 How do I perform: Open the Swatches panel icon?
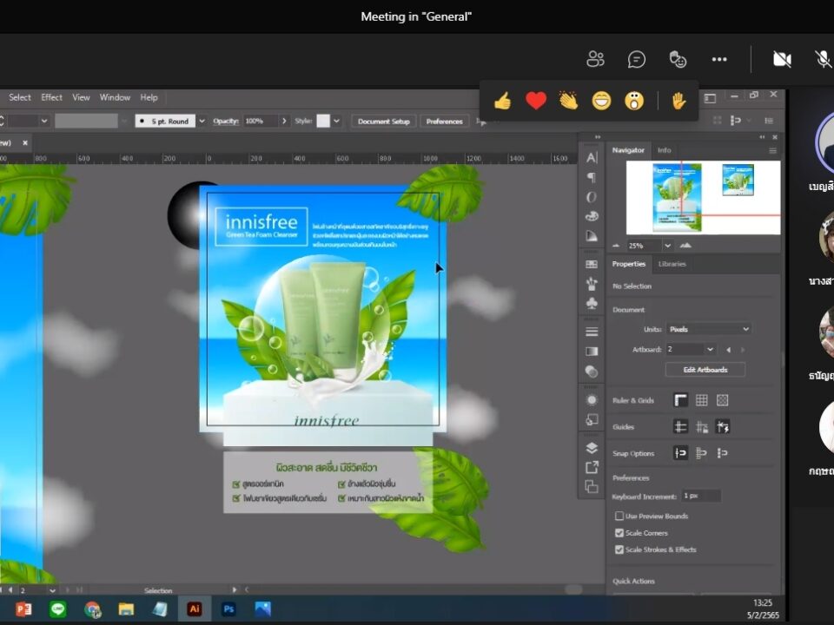[592, 264]
